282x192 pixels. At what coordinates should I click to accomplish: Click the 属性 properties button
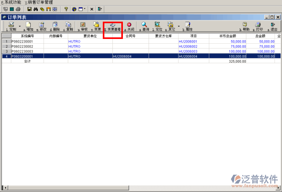coord(187,27)
